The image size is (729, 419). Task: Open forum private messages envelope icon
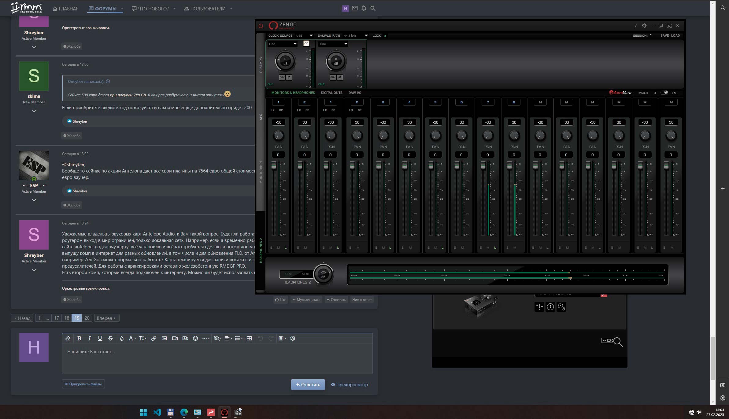pyautogui.click(x=355, y=9)
